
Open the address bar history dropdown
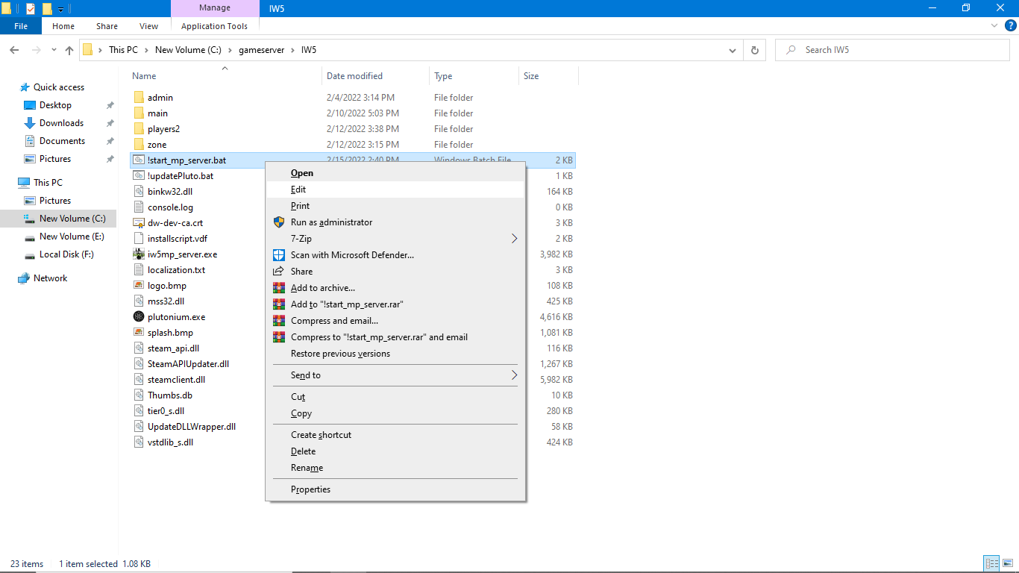coord(732,50)
